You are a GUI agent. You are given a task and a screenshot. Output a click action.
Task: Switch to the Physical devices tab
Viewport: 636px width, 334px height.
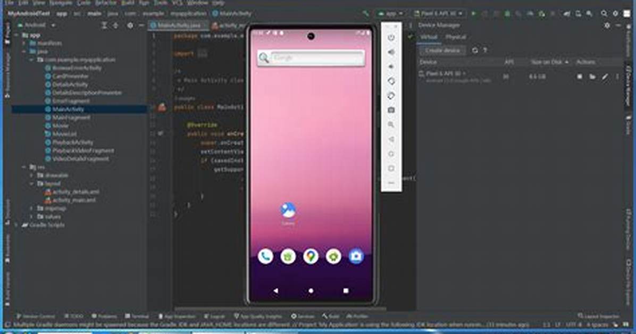[456, 37]
